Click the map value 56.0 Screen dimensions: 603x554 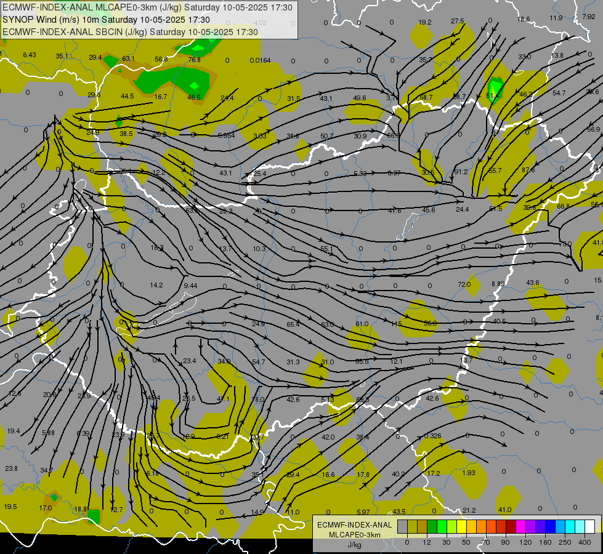pos(431,323)
